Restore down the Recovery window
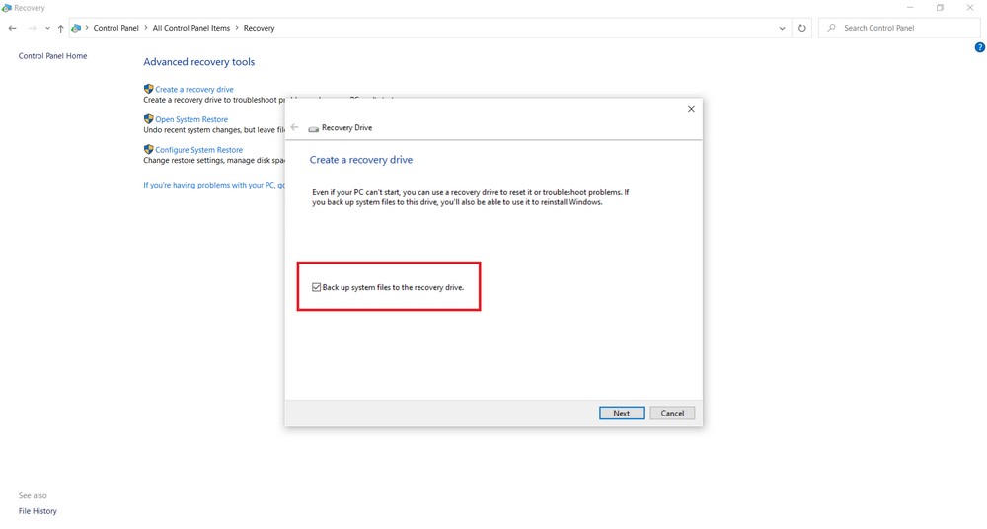 coord(940,8)
